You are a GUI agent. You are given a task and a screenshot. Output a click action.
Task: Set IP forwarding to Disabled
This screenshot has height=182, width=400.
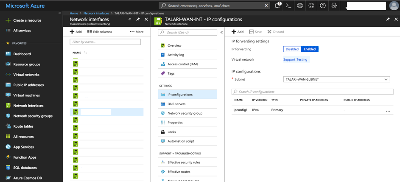[x=292, y=49]
